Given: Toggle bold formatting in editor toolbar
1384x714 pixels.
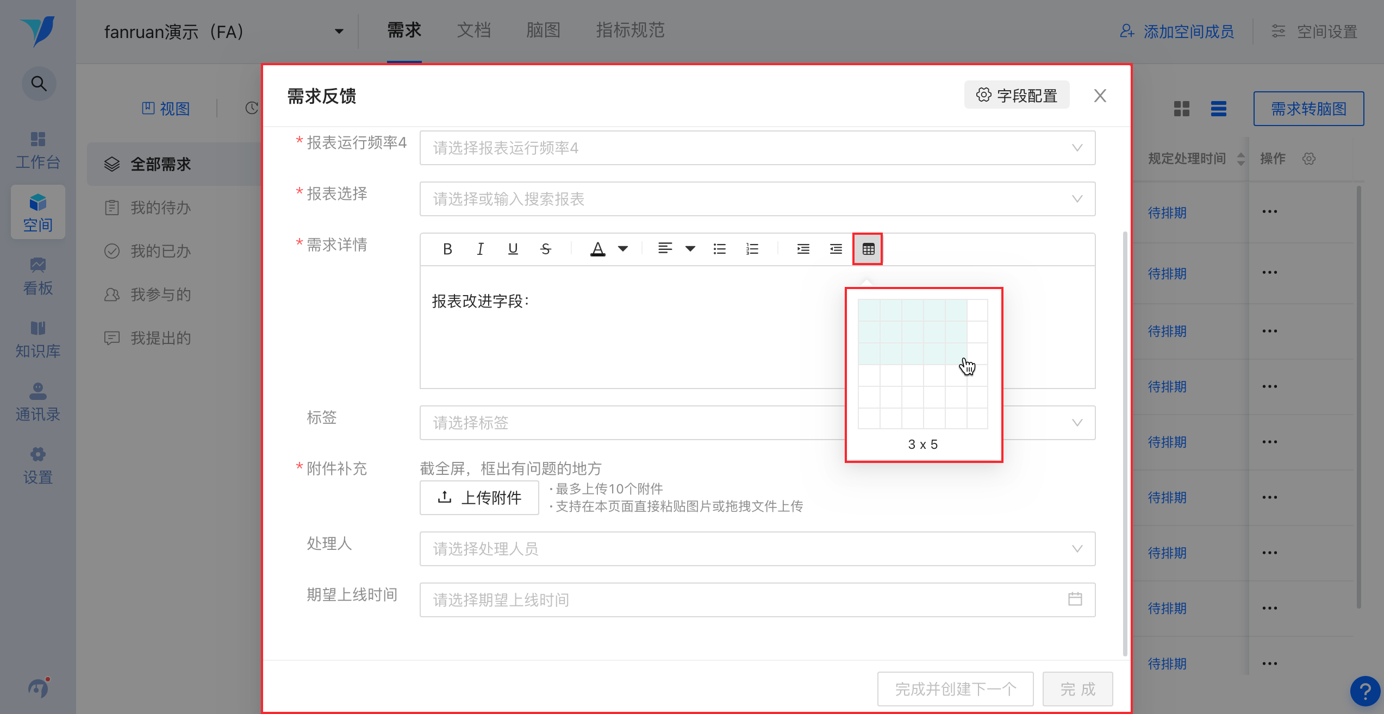Looking at the screenshot, I should tap(447, 249).
